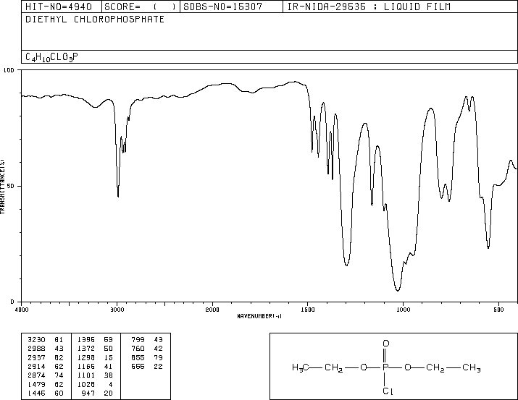Click the 1446 entry in peak table
The image size is (518, 400).
(36, 393)
